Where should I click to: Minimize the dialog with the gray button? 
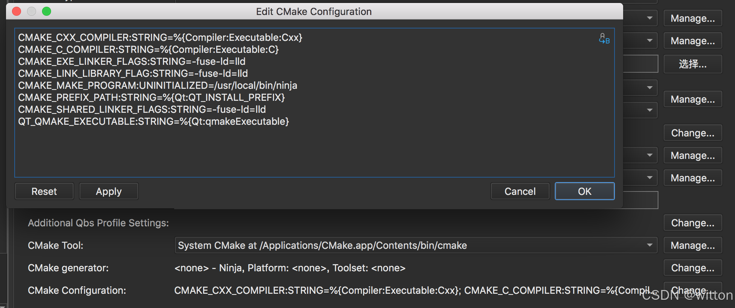click(32, 11)
